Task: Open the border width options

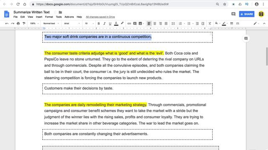Action: point(232,23)
